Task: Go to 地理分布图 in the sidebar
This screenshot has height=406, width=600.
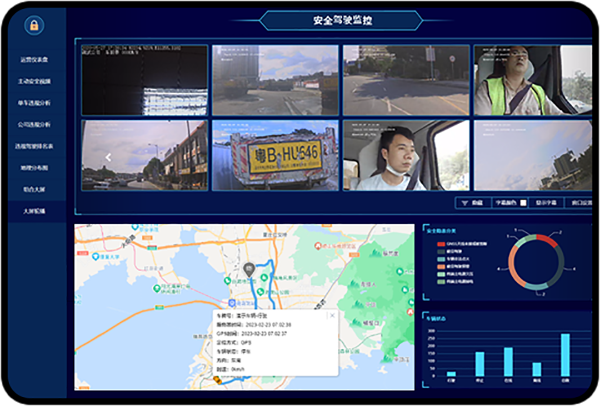Action: [x=34, y=168]
